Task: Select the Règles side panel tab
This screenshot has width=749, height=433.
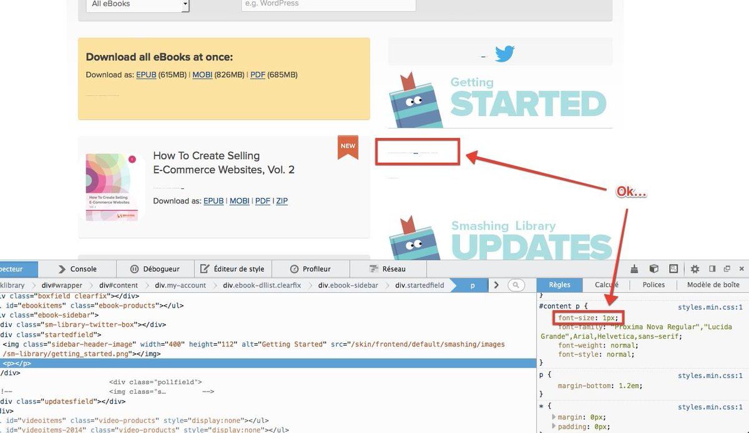Action: (559, 285)
